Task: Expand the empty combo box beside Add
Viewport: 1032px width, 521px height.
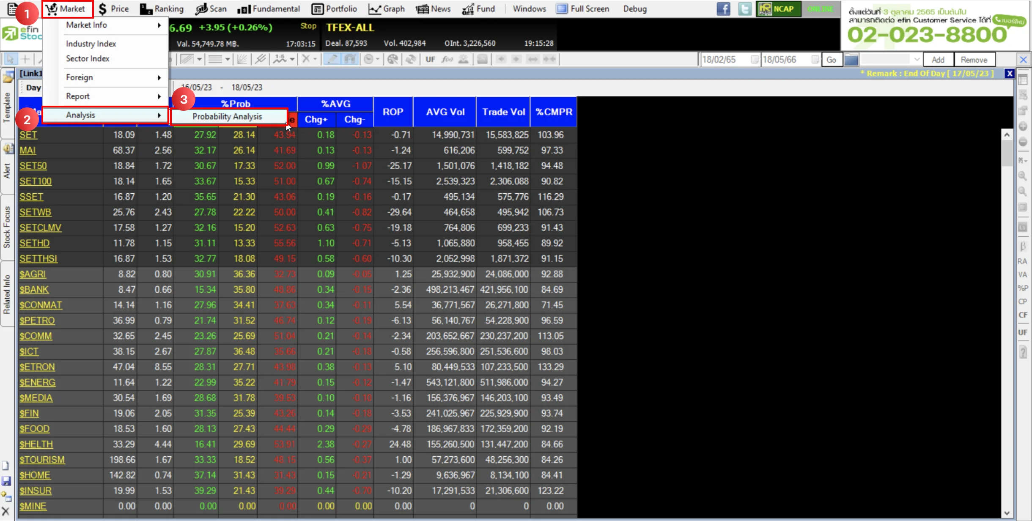Action: tap(917, 60)
